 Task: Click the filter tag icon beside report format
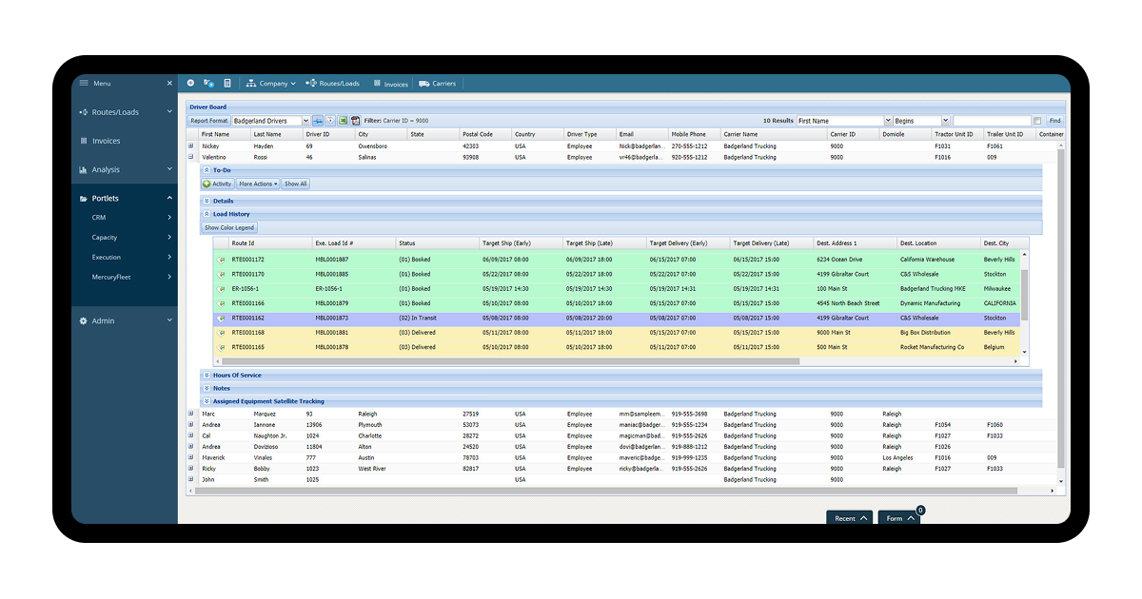tap(330, 121)
